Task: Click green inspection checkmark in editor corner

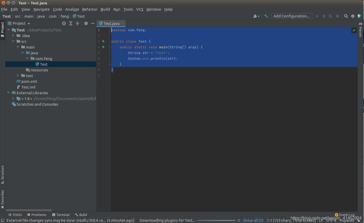Action: click(x=354, y=30)
